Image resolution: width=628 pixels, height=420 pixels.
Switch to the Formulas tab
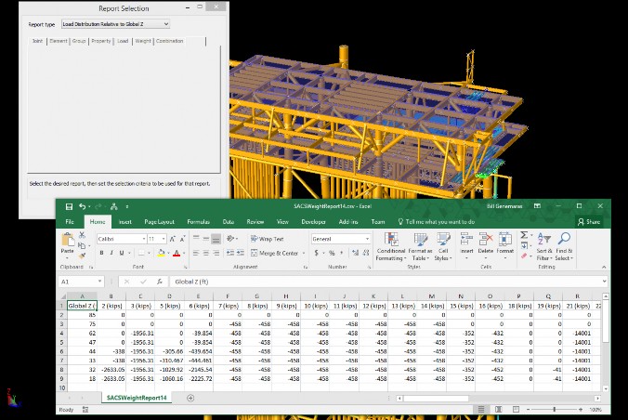(198, 222)
